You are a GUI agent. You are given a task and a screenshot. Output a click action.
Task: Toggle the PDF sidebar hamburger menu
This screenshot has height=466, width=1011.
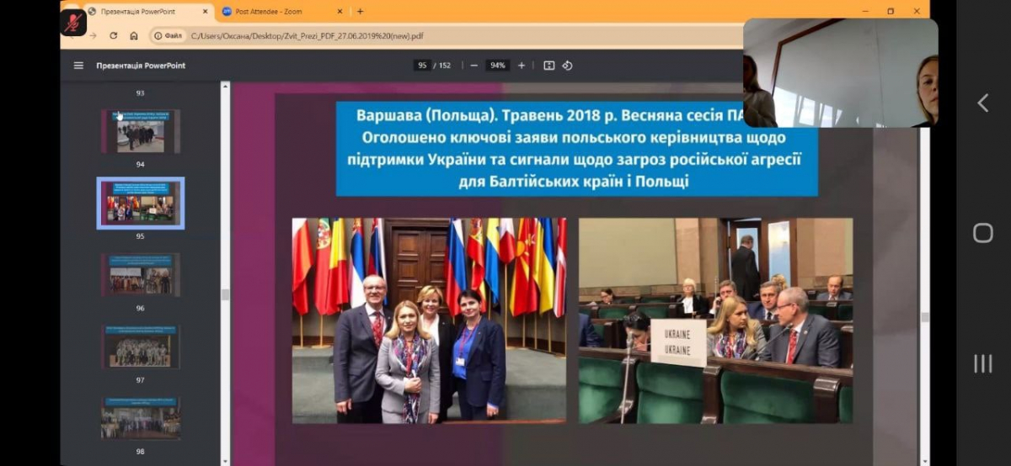coord(78,66)
